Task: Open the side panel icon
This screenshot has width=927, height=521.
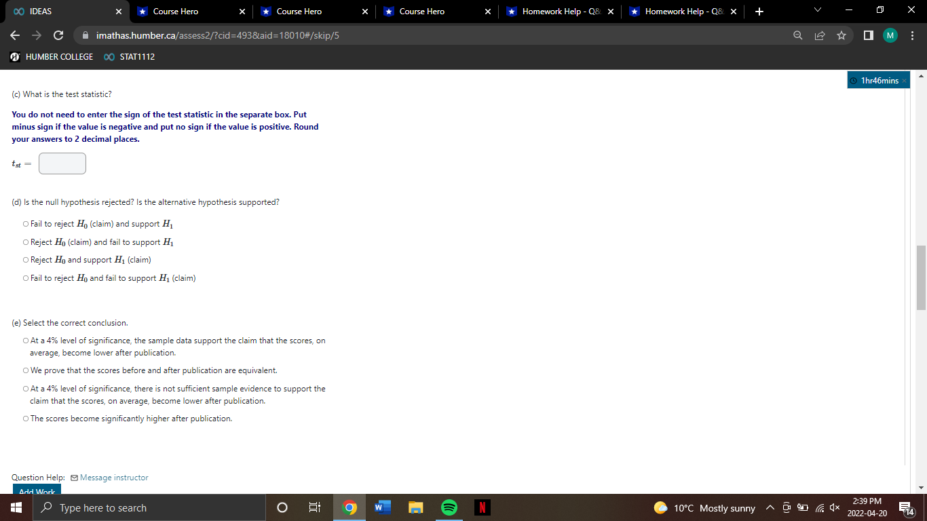Action: point(868,35)
